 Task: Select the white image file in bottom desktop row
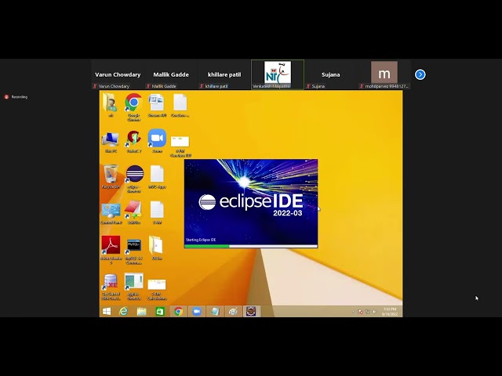(x=157, y=289)
